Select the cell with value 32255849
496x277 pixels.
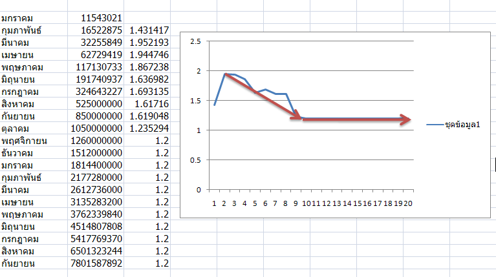[96, 43]
